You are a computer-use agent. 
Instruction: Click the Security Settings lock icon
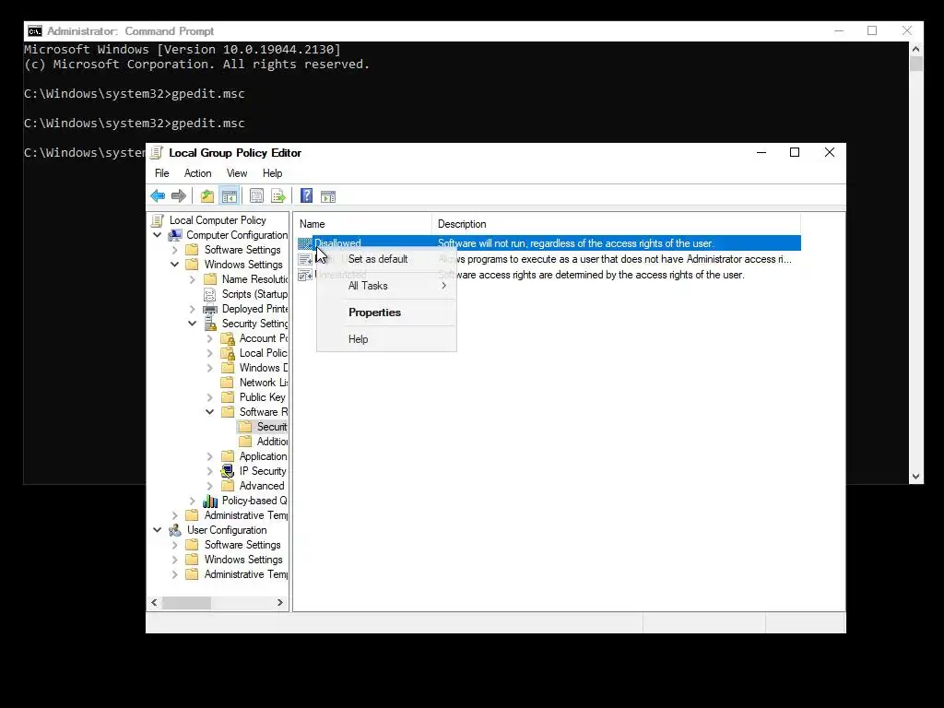click(x=210, y=324)
